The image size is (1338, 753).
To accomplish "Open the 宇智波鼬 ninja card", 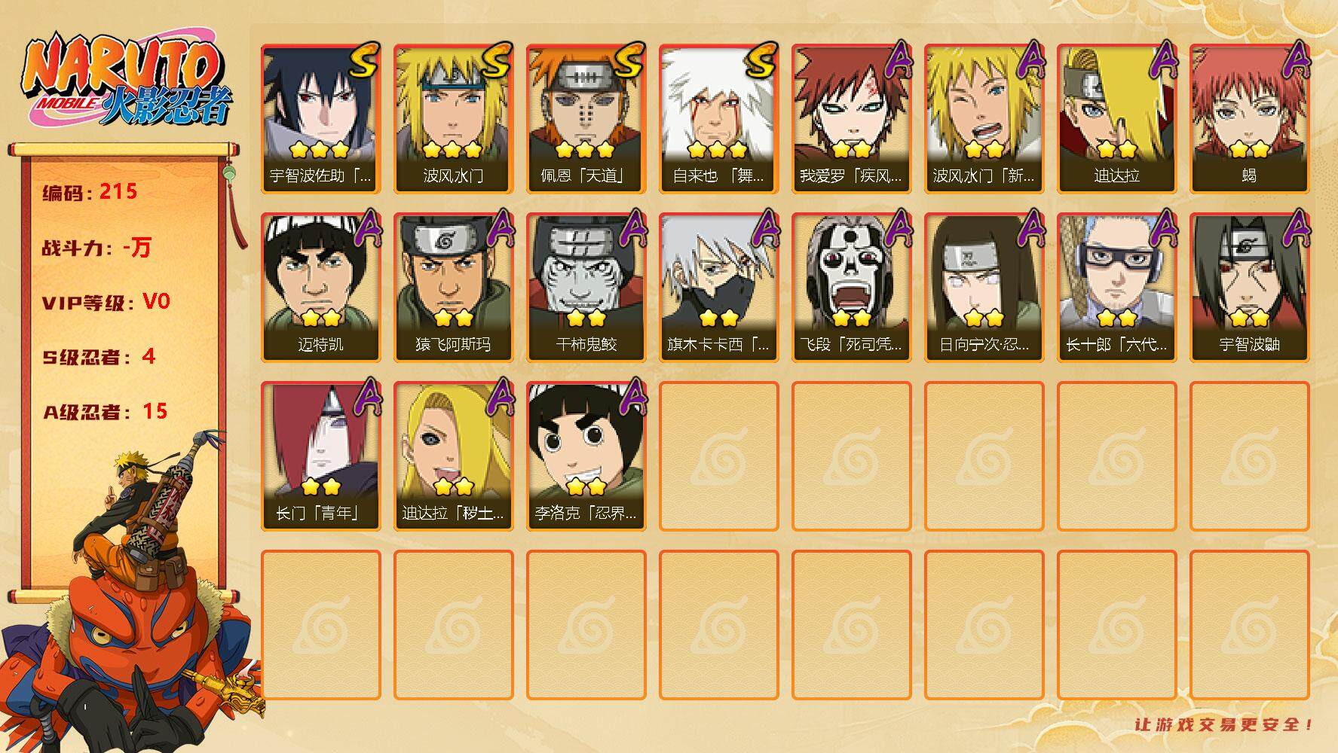I will [1250, 288].
